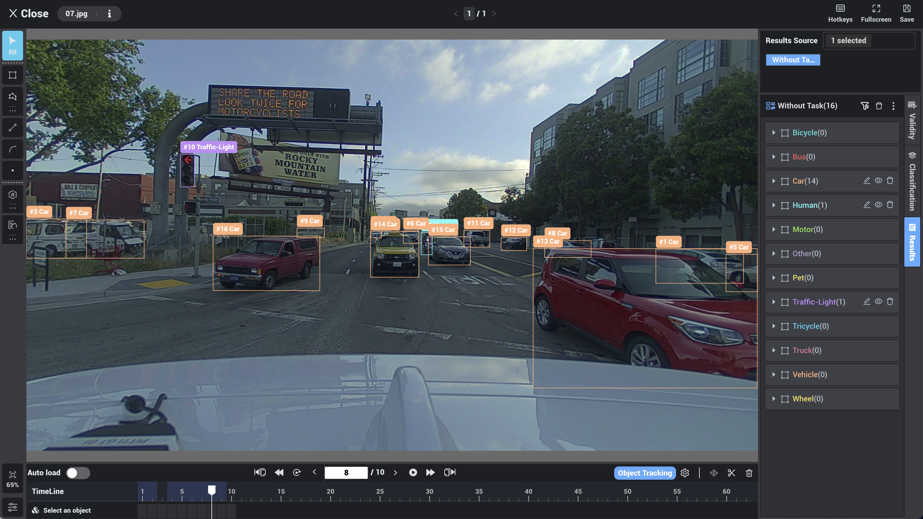Screen dimensions: 923x519
Task: Open the display settings sliders icon
Action: pyautogui.click(x=13, y=507)
